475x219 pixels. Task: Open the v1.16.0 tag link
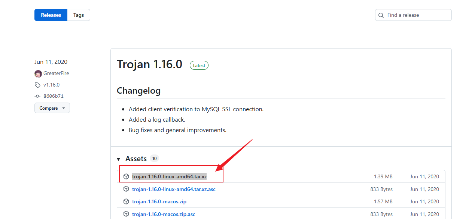pyautogui.click(x=51, y=85)
